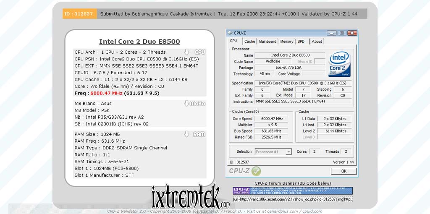Image resolution: width=430 pixels, height=214 pixels.
Task: Switch to the Cache tab
Action: click(249, 42)
